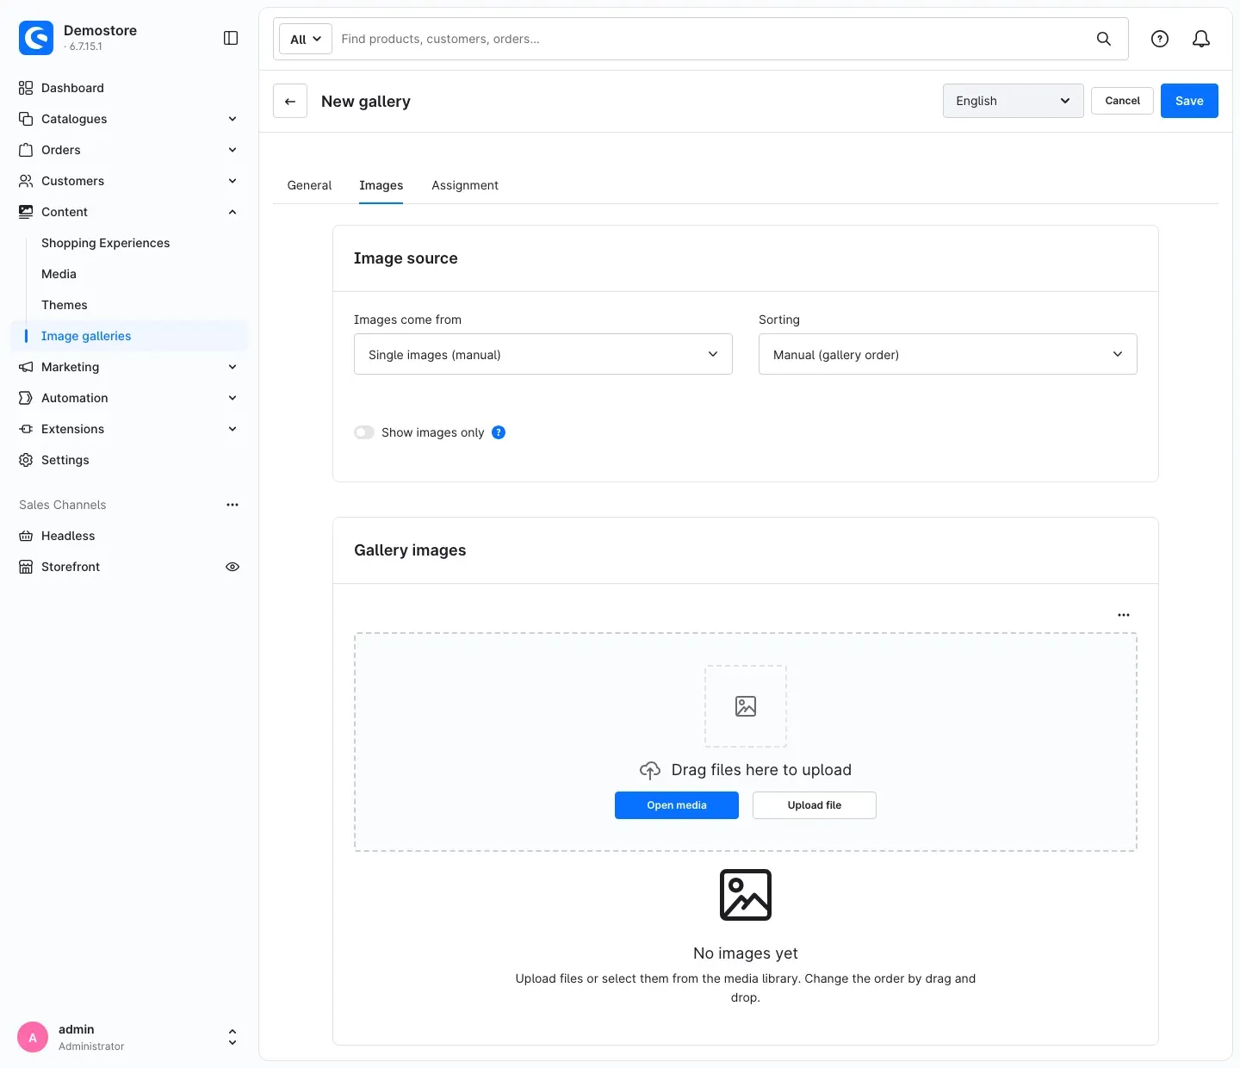Viewport: 1240px width, 1068px height.
Task: Toggle the Show images only switch
Action: (364, 432)
